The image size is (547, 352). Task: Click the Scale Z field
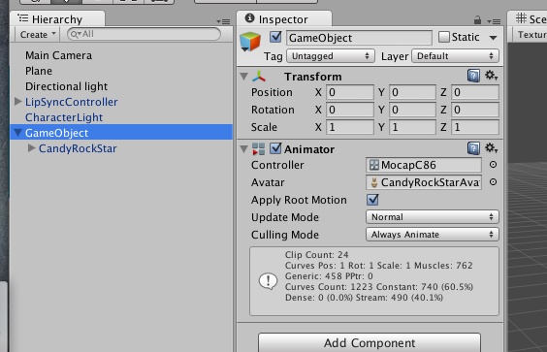tap(475, 127)
